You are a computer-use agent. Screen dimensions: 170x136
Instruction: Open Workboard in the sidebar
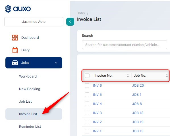28,76
